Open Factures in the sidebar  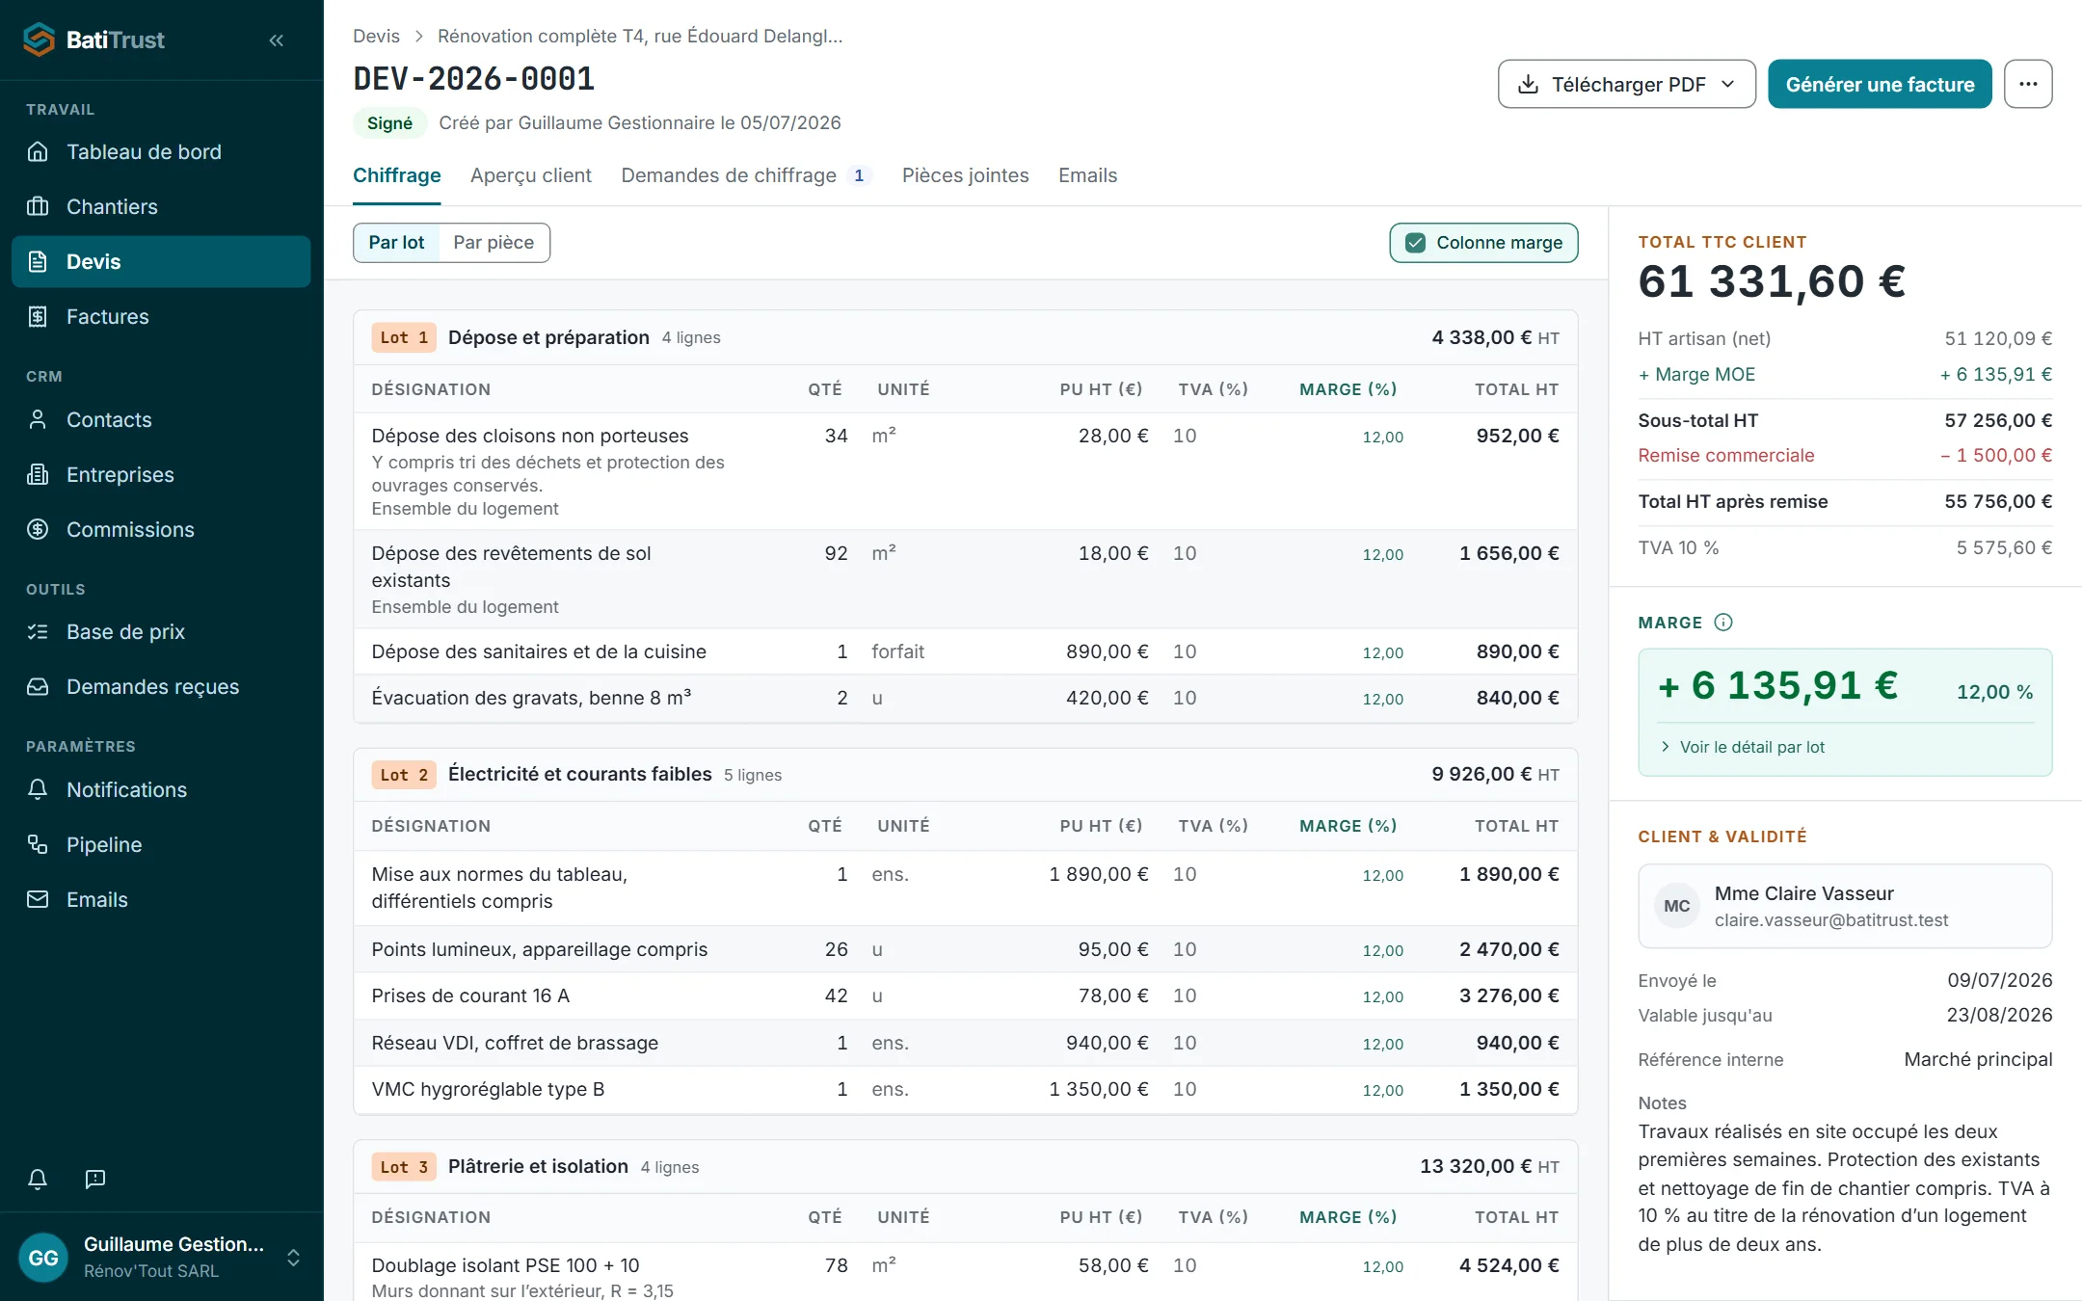pos(161,317)
